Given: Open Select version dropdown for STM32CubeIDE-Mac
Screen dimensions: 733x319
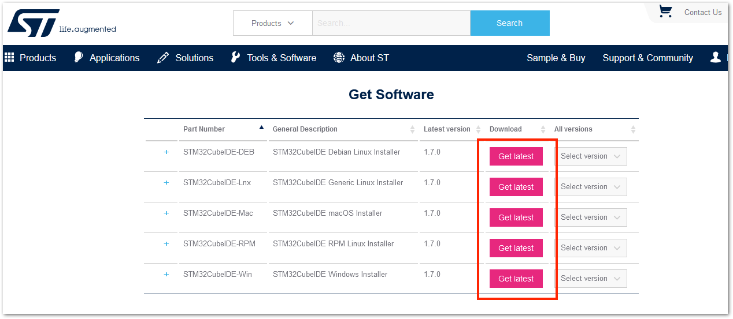Looking at the screenshot, I should tap(591, 217).
